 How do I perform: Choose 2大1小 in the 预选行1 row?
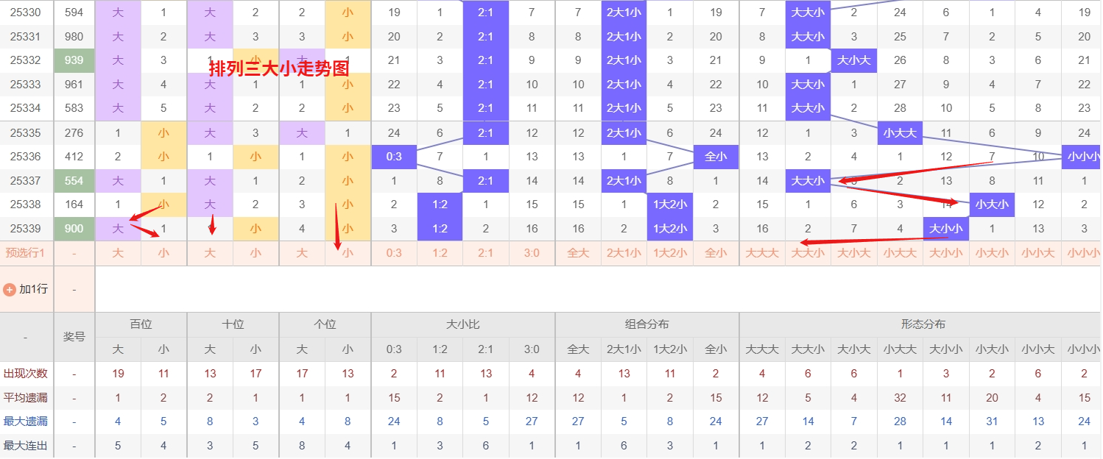[x=624, y=253]
